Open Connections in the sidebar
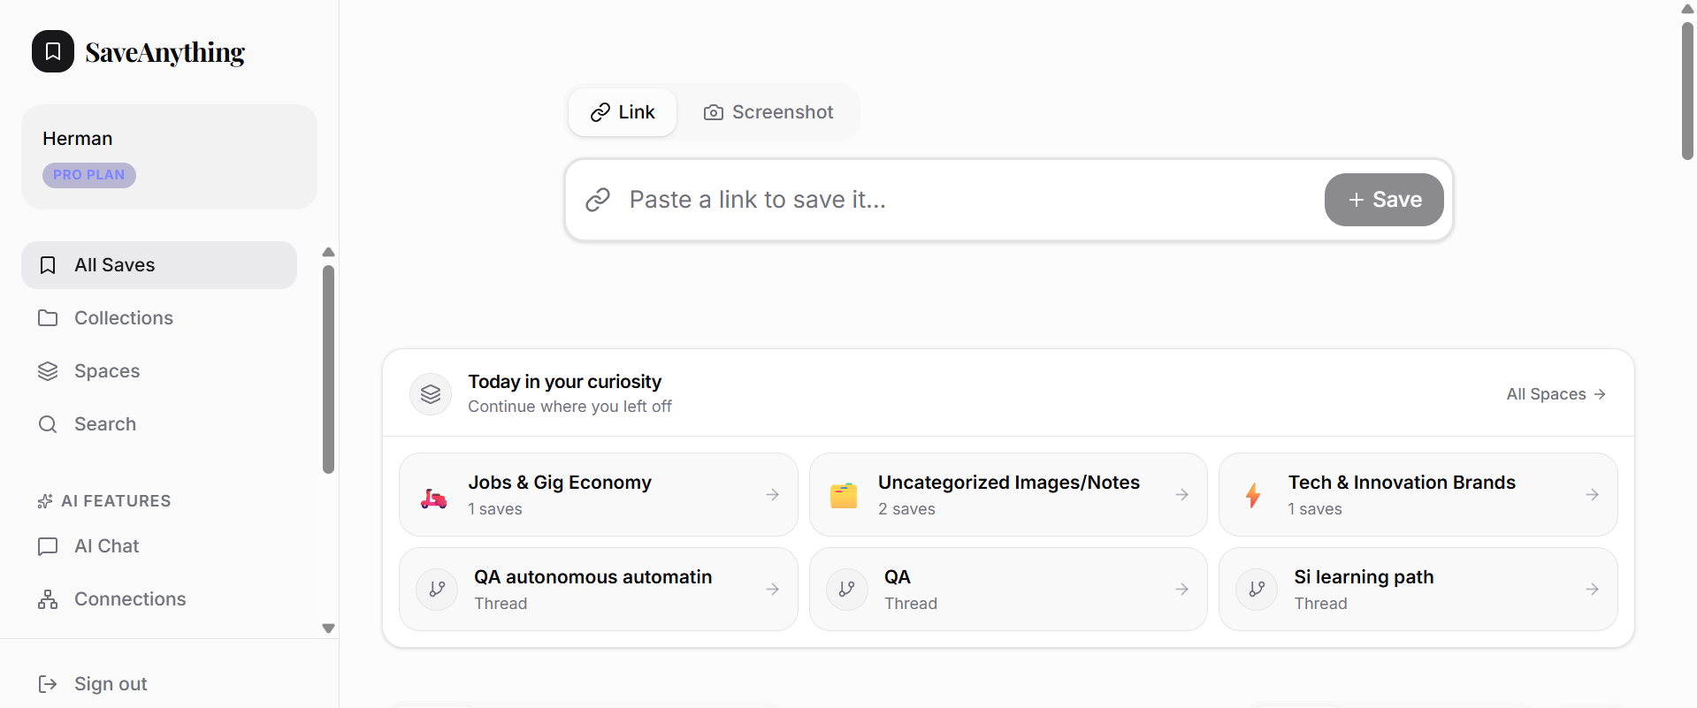Screen dimensions: 1697x708 click(x=129, y=599)
